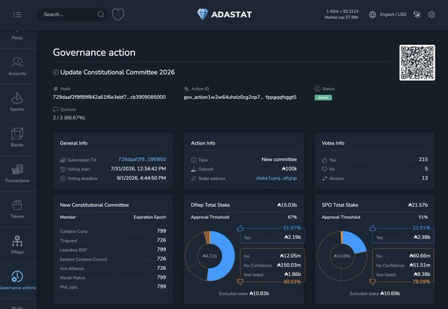
Task: Click the voting deadline 9/1/2026, 4:44:50 PM
Action: pos(141,178)
